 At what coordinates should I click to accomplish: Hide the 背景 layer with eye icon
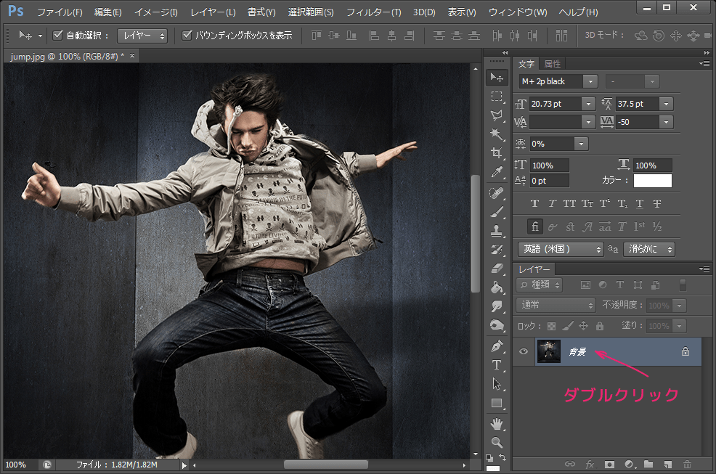tap(523, 351)
